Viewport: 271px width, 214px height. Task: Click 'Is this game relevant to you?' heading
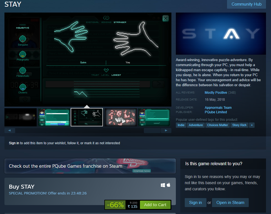point(214,164)
